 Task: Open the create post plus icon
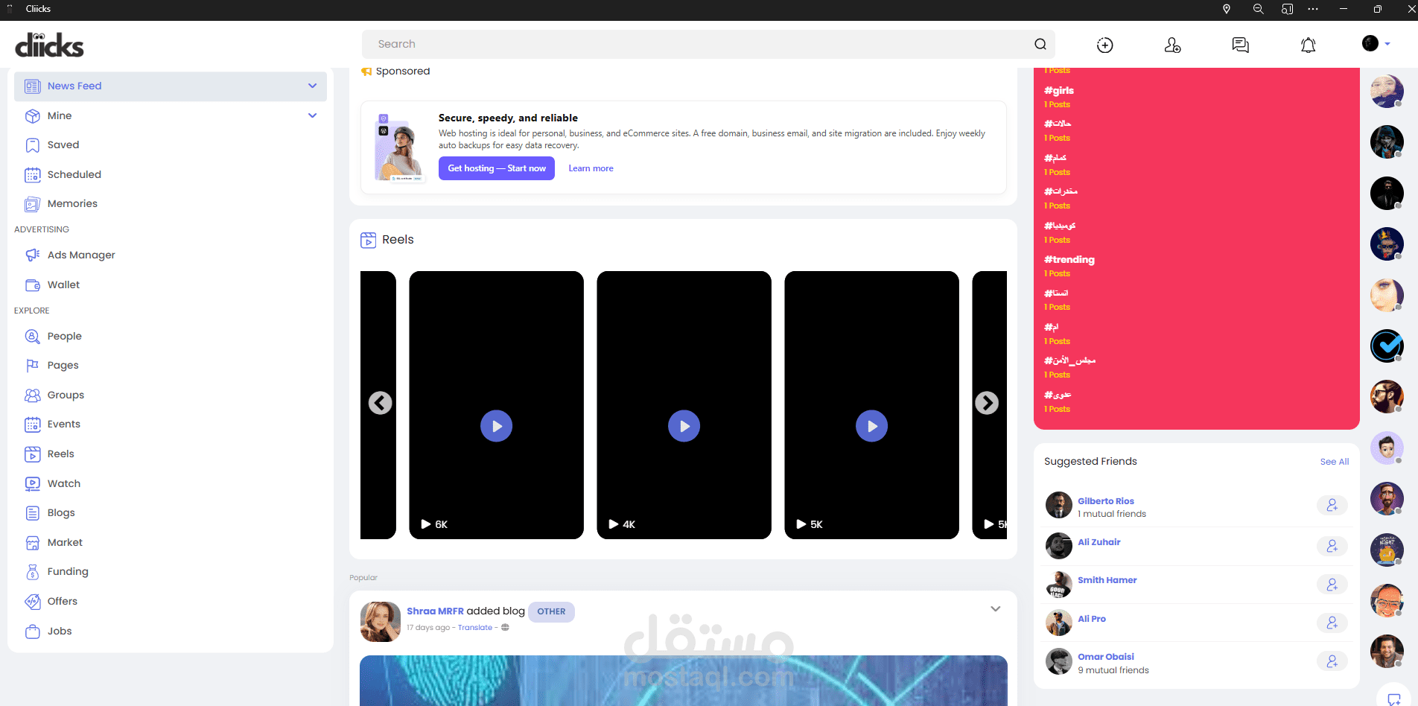1105,45
